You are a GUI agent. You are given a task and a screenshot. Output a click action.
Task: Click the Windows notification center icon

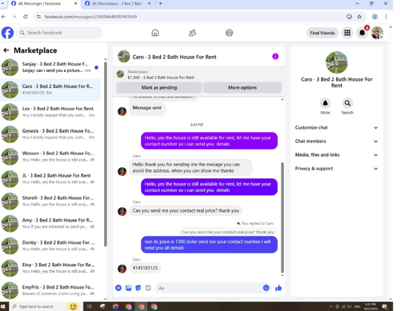click(x=385, y=306)
